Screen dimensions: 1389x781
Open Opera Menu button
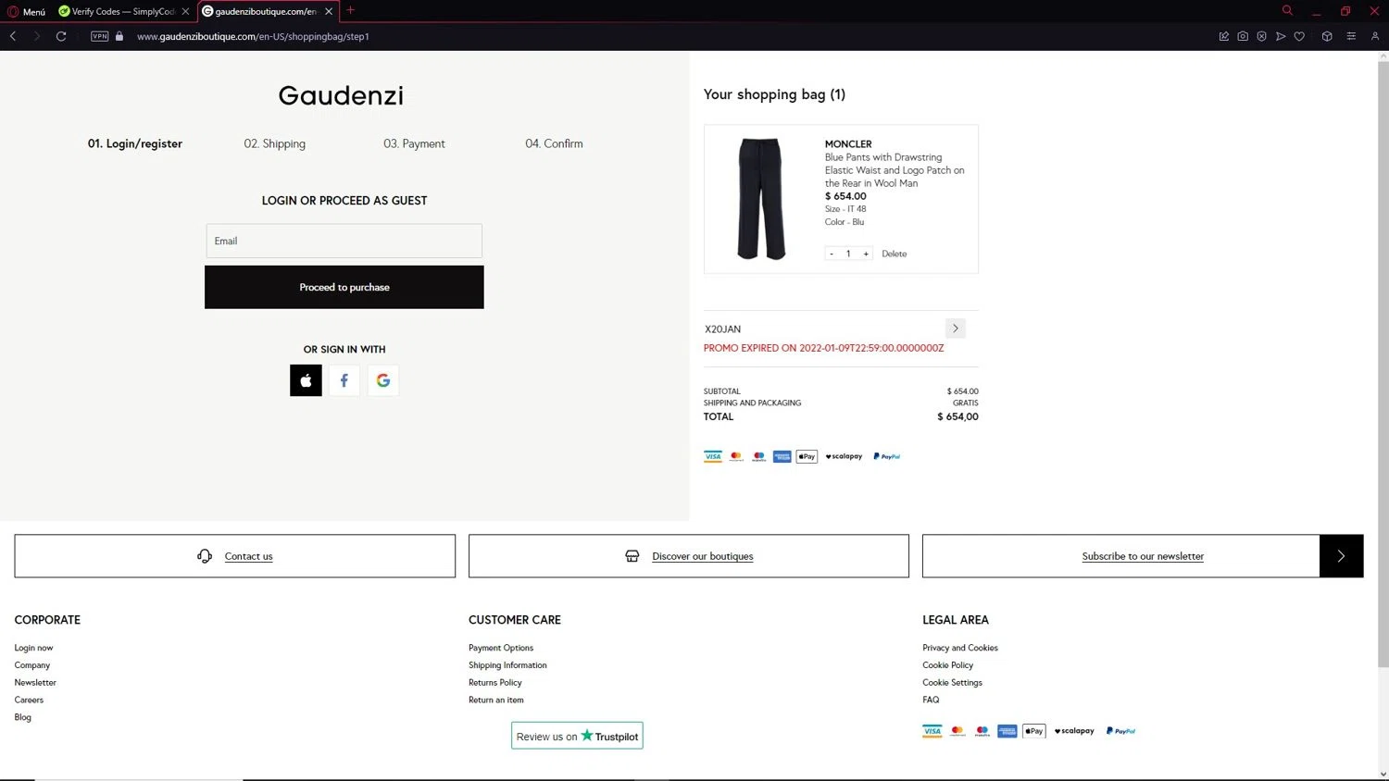point(27,11)
